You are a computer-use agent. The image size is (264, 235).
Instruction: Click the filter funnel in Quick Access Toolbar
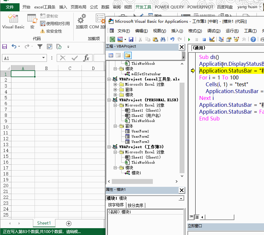pyautogui.click(x=40, y=47)
